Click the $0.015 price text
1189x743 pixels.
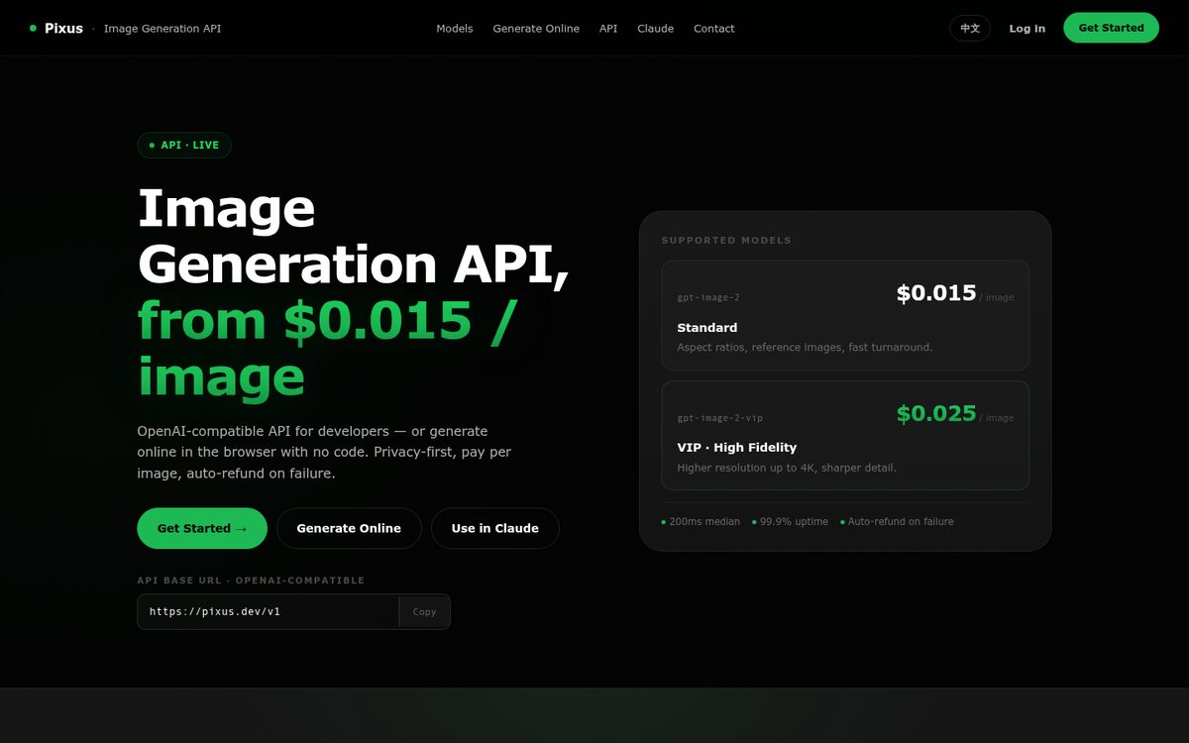[x=936, y=293]
